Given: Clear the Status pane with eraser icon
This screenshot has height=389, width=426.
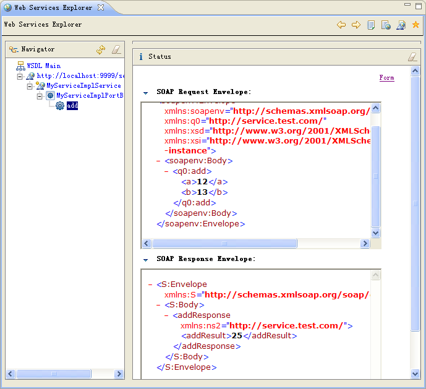Looking at the screenshot, I should tap(412, 57).
